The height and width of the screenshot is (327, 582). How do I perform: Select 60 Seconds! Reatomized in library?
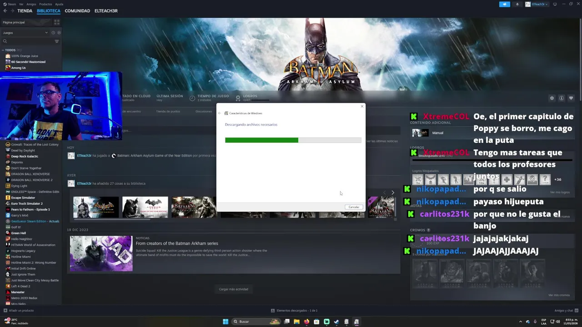[x=28, y=62]
